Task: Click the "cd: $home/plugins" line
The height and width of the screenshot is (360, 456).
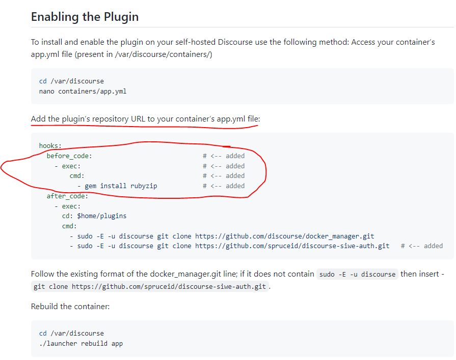Action: pos(94,216)
